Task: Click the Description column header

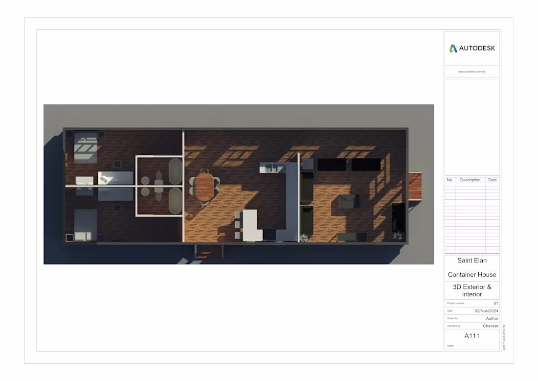Action: click(x=470, y=180)
